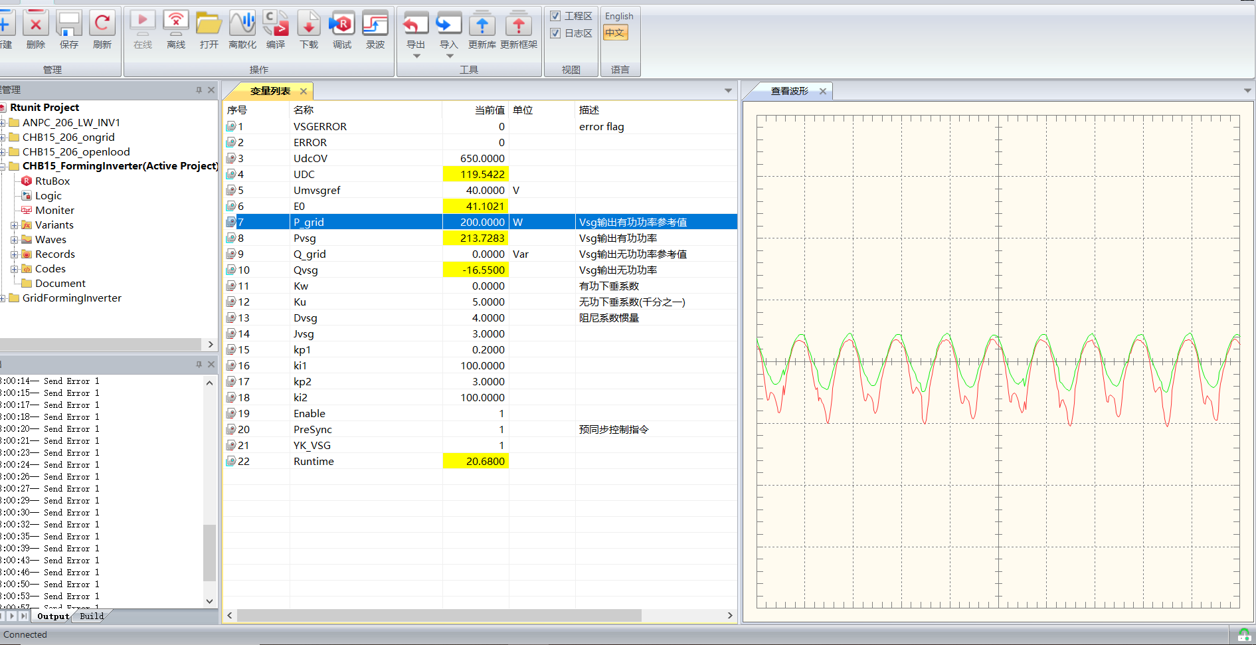
Task: Sort by the 序号 column header
Action: coord(256,110)
